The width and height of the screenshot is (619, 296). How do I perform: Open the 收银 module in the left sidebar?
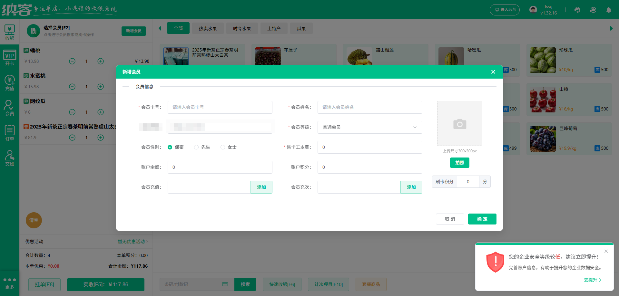(x=10, y=32)
